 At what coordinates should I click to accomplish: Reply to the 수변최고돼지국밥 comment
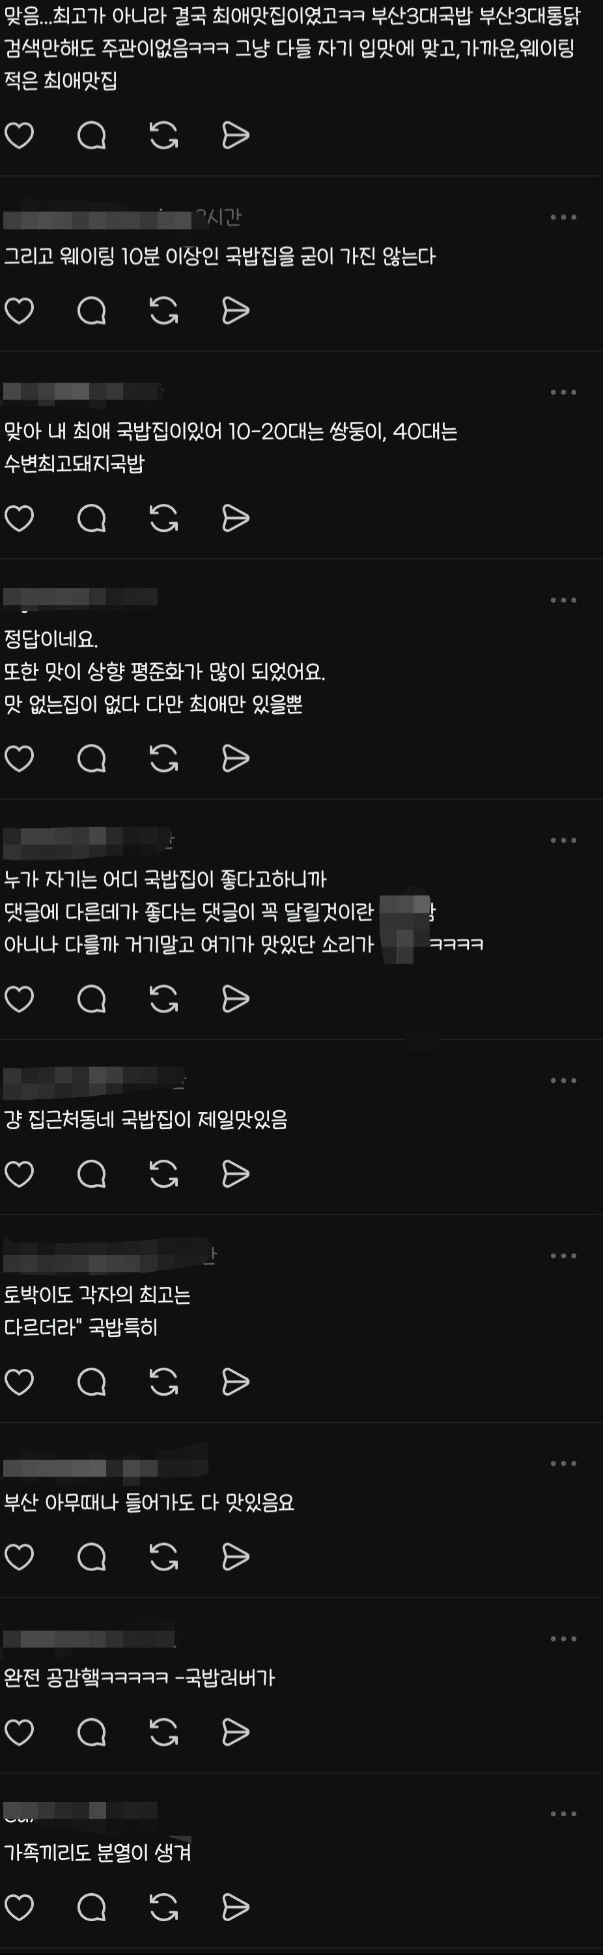pos(92,518)
